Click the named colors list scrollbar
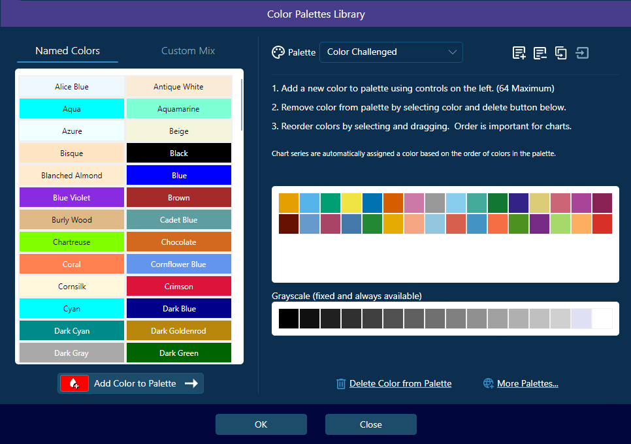The image size is (631, 444). tap(242, 104)
